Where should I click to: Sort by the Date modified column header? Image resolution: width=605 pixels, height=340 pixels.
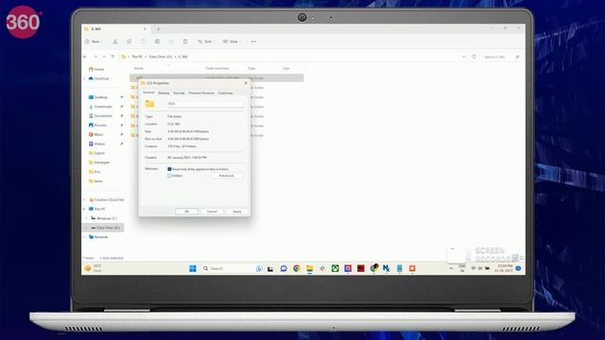(217, 68)
